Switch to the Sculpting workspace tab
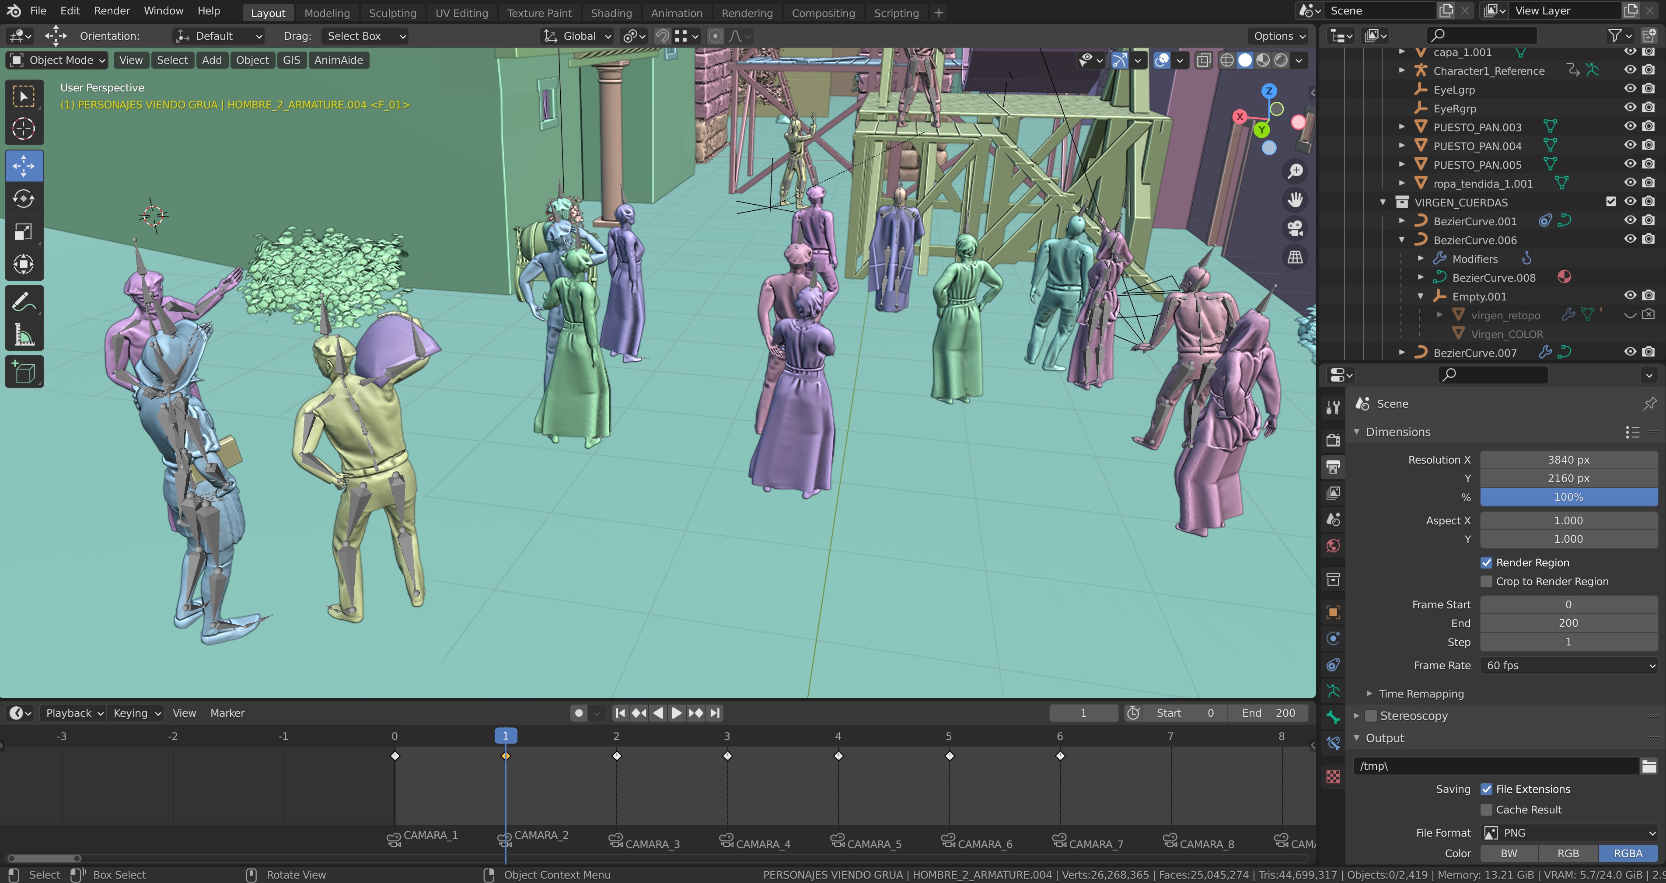This screenshot has height=883, width=1666. [392, 13]
